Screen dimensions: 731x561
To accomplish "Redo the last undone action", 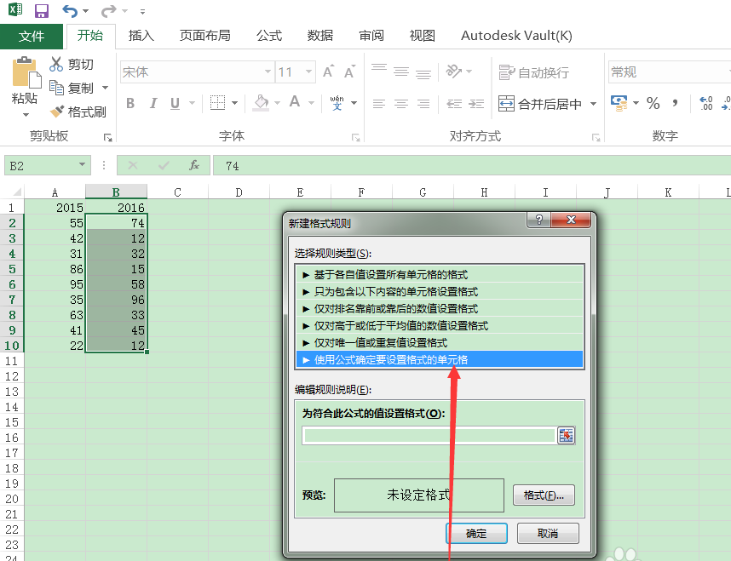I will click(108, 10).
